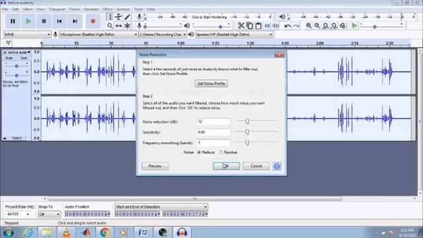
Task: Click the playback meter speaker icon
Action: (x=282, y=17)
